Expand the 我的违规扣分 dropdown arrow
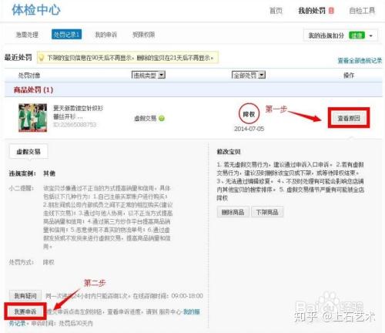 pos(371,35)
